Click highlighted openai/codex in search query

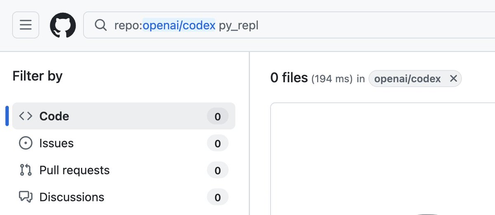[x=179, y=25]
